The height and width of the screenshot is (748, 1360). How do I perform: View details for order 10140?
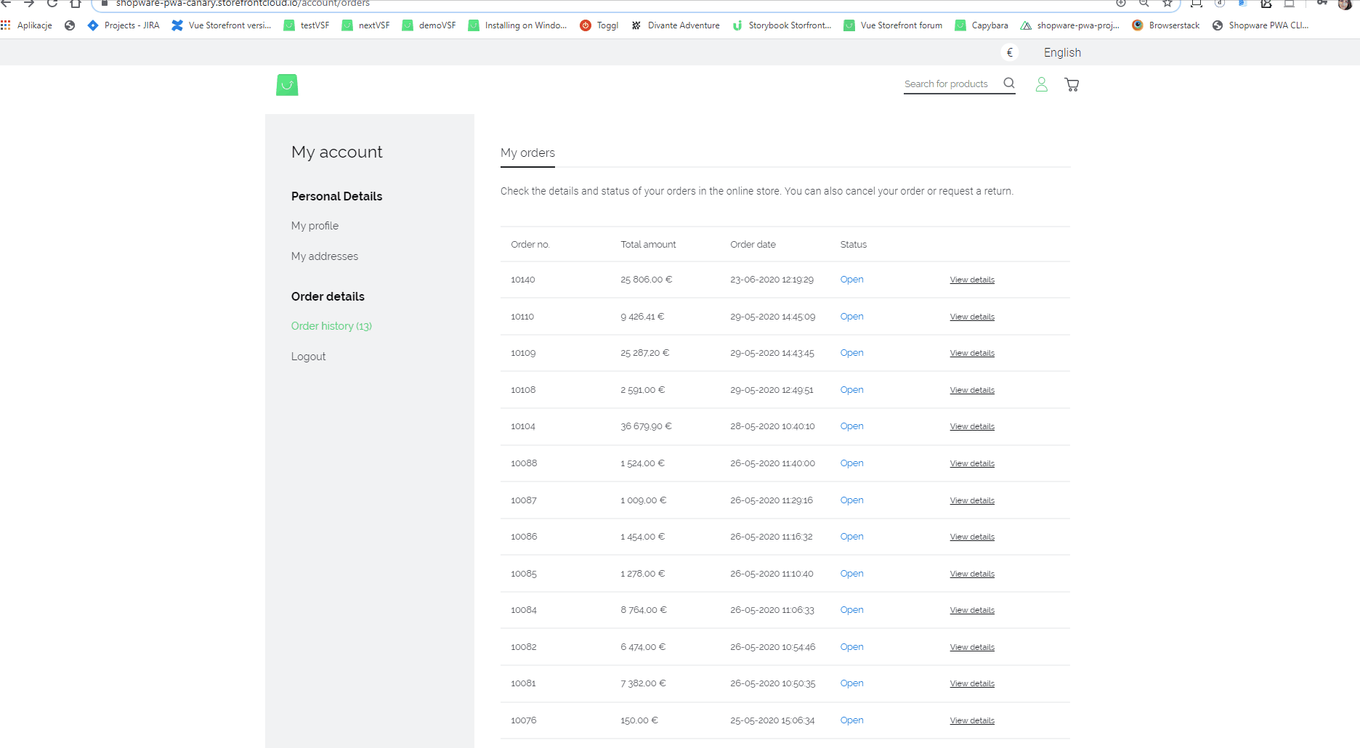point(971,279)
